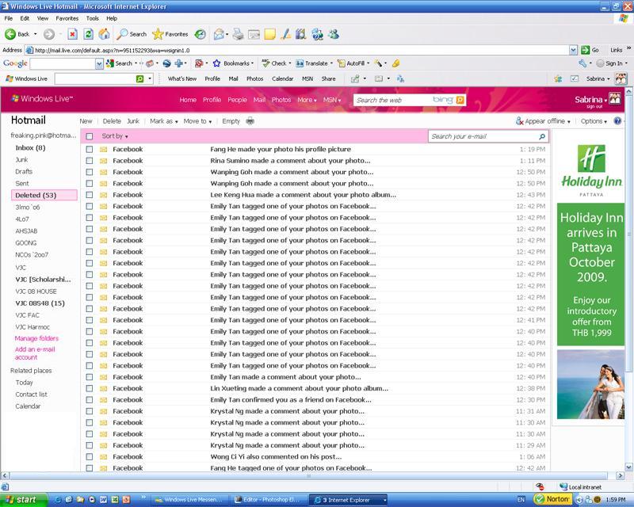Tick the checkbox for the Rina Sumino email

(x=90, y=161)
